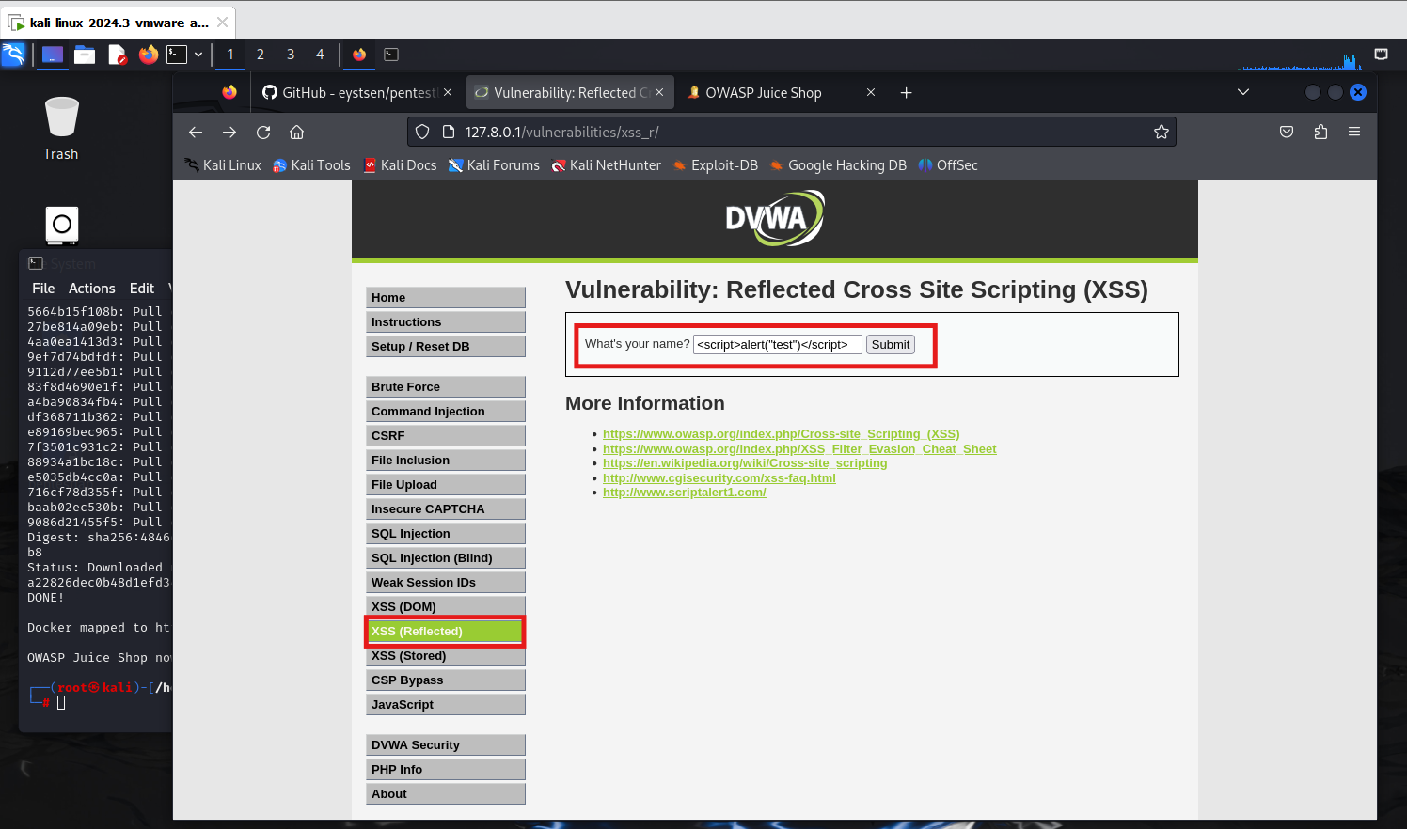Screen dimensions: 1407x829
Task: Switch to workspace 3
Action: point(291,55)
